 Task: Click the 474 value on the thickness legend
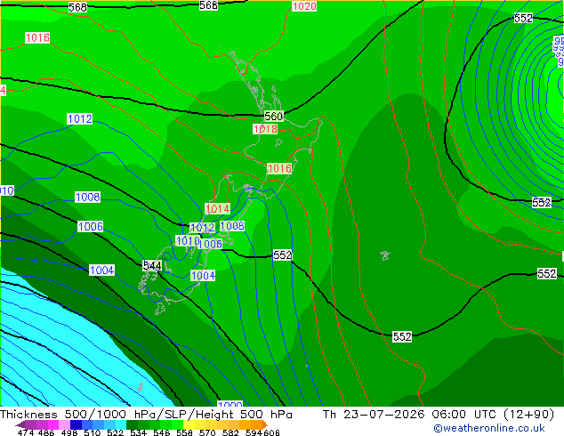pyautogui.click(x=26, y=432)
